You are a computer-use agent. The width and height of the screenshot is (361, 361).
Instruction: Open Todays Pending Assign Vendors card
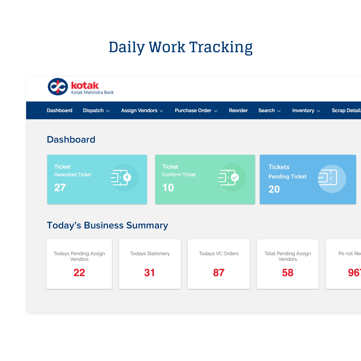coord(79,264)
